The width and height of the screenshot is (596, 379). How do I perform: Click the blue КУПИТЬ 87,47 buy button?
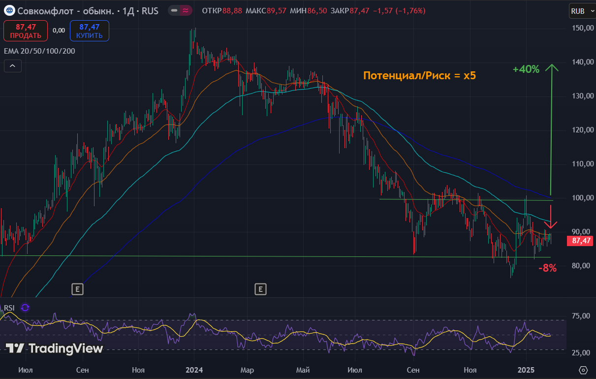click(90, 31)
